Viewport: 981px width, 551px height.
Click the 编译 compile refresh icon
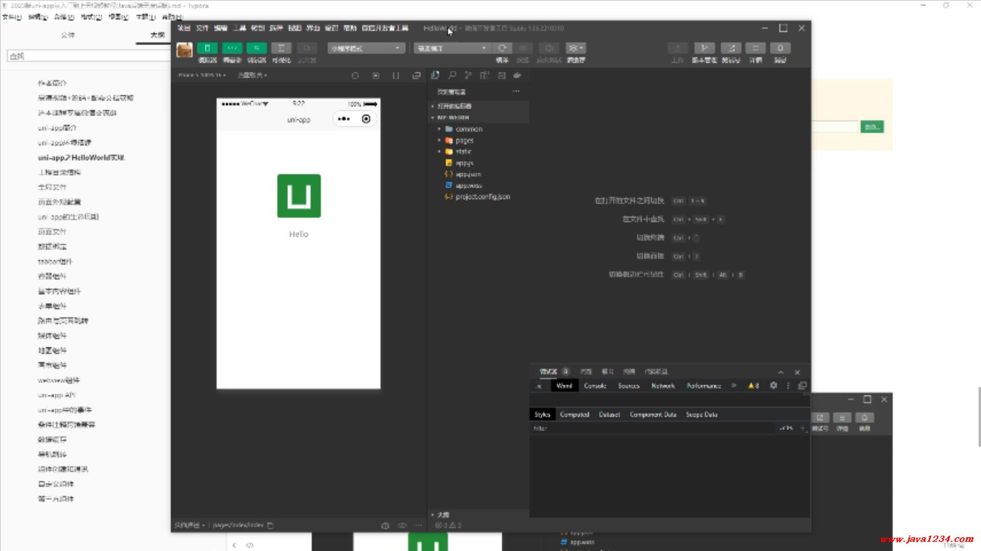point(502,48)
